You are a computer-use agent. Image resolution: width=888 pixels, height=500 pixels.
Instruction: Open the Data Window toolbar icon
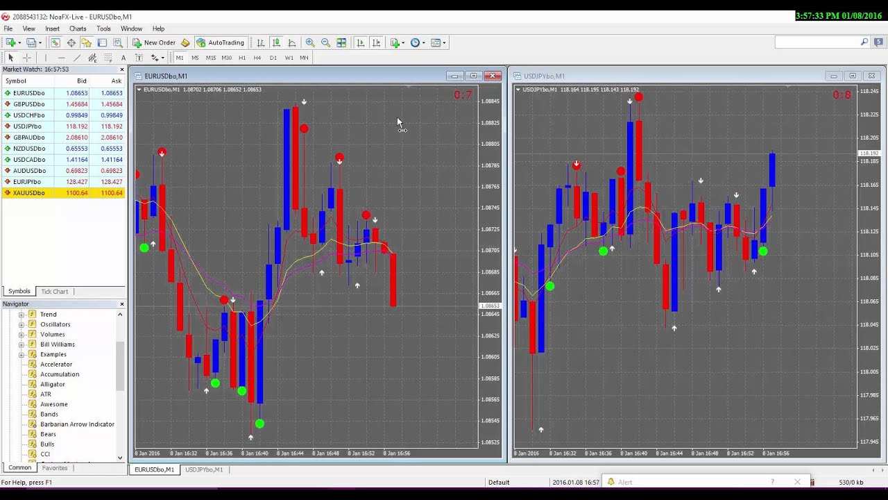pos(71,42)
